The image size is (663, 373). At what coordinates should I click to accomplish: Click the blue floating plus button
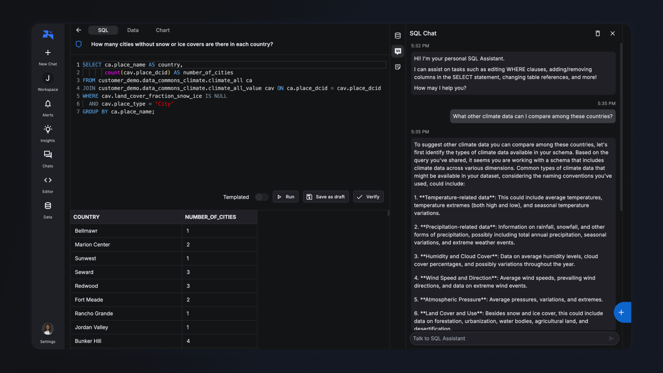(622, 312)
